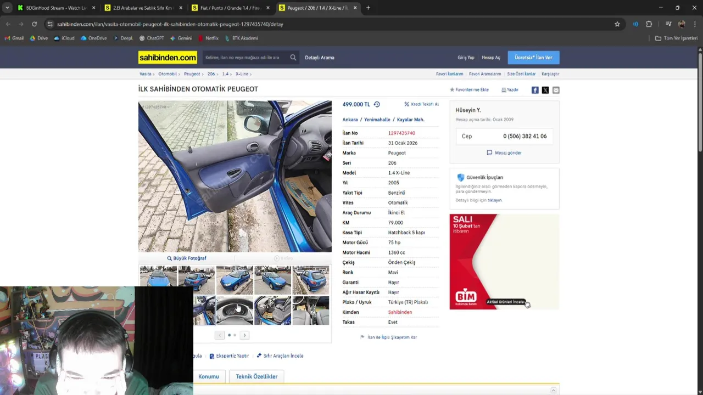703x395 pixels.
Task: Open the Teknik Özellikler tab
Action: pyautogui.click(x=256, y=376)
